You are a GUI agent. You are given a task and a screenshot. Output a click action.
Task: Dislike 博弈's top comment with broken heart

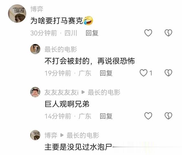168,33
